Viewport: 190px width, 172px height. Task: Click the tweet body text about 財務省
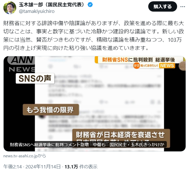(x=94, y=36)
